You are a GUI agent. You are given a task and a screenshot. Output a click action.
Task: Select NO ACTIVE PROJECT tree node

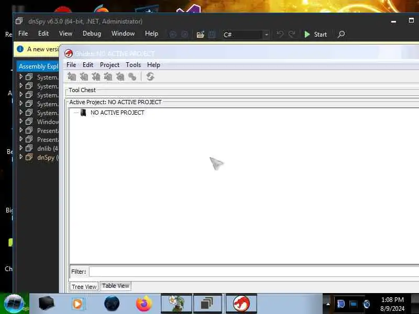(x=117, y=113)
